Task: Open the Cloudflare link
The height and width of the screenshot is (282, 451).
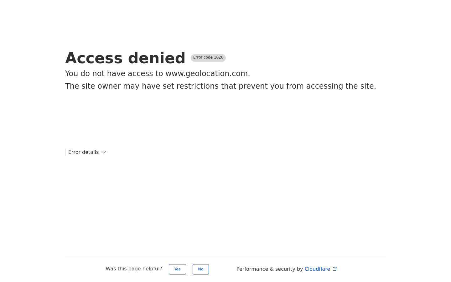Action: [x=317, y=269]
